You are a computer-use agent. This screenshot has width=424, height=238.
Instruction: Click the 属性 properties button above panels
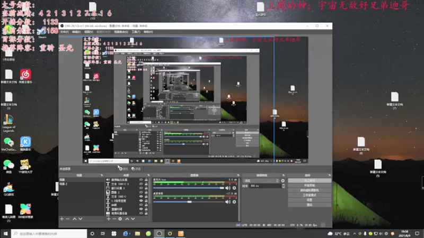coord(123,169)
